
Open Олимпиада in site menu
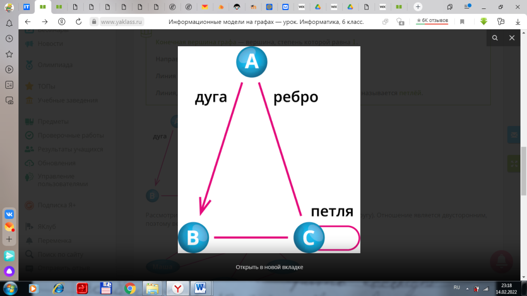click(55, 65)
